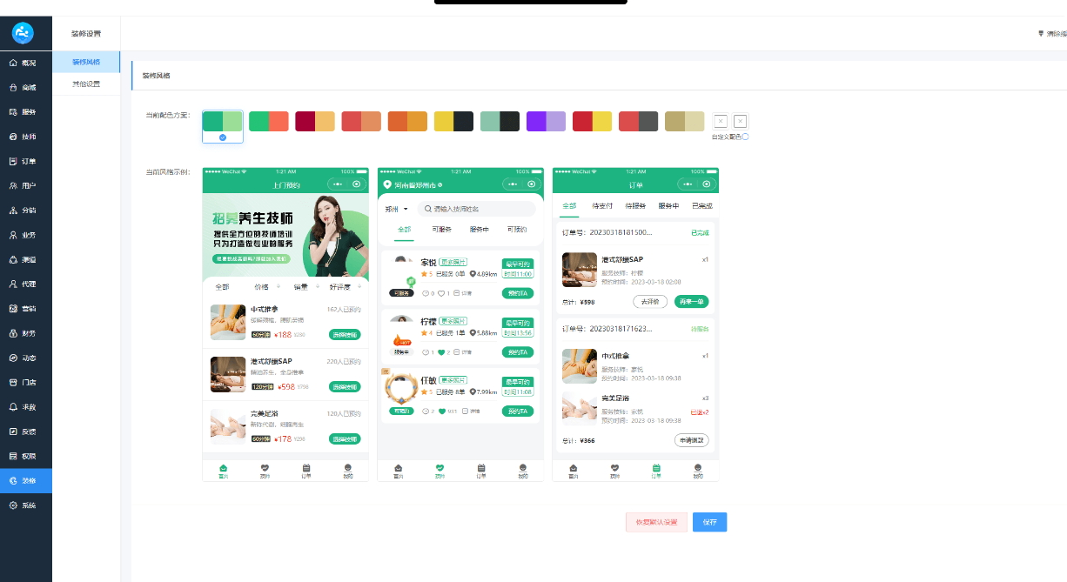Open the 订单 section in the sidebar
Viewport: 1067px width, 582px height.
point(26,161)
